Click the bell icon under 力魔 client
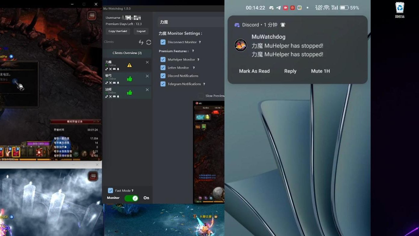 (x=118, y=69)
